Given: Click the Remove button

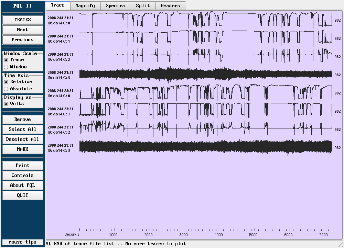Looking at the screenshot, I should (x=23, y=120).
